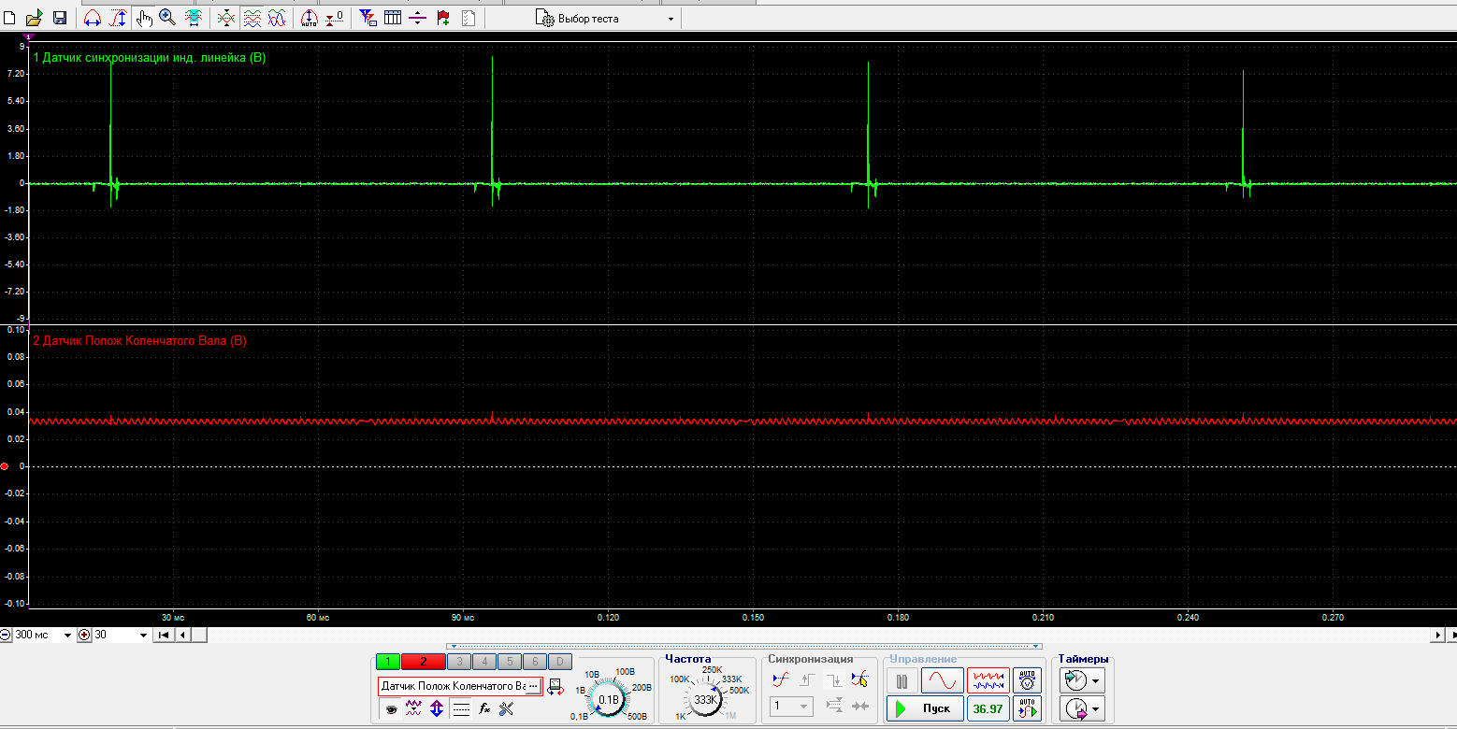Click the purple divider line icon
The height and width of the screenshot is (729, 1457).
(417, 19)
